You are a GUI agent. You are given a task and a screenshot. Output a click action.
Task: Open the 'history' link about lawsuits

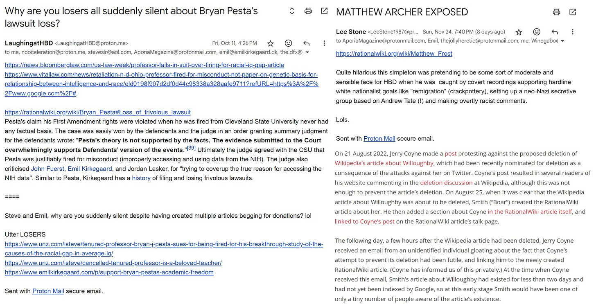pyautogui.click(x=141, y=178)
